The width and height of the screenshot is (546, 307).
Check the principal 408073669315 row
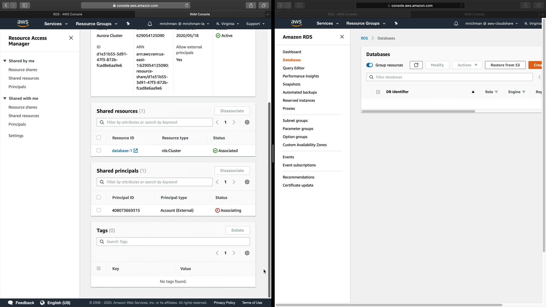(x=99, y=210)
